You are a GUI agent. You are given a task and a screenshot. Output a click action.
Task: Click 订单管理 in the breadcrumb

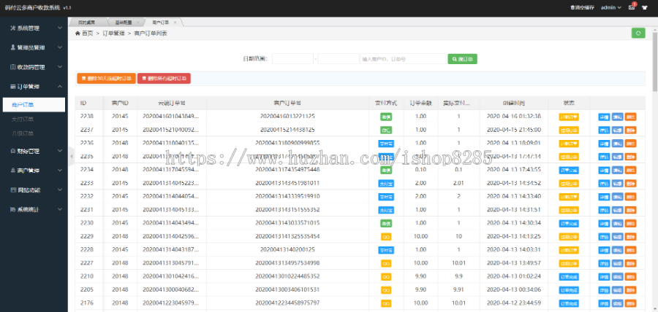(113, 34)
